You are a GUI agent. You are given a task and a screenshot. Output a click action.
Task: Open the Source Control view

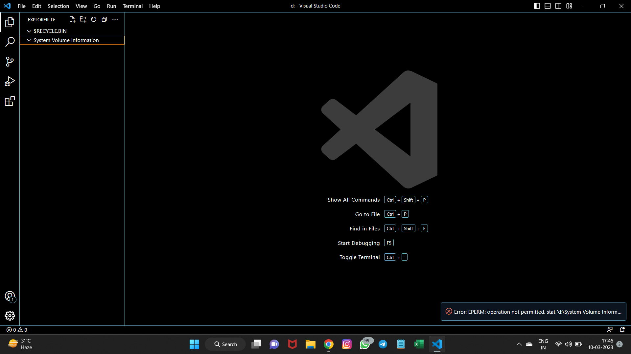[10, 62]
